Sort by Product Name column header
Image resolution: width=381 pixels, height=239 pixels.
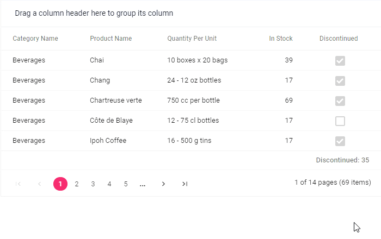tap(111, 39)
